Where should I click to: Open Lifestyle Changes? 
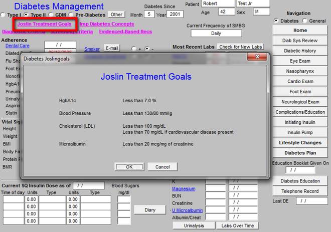tap(300, 143)
